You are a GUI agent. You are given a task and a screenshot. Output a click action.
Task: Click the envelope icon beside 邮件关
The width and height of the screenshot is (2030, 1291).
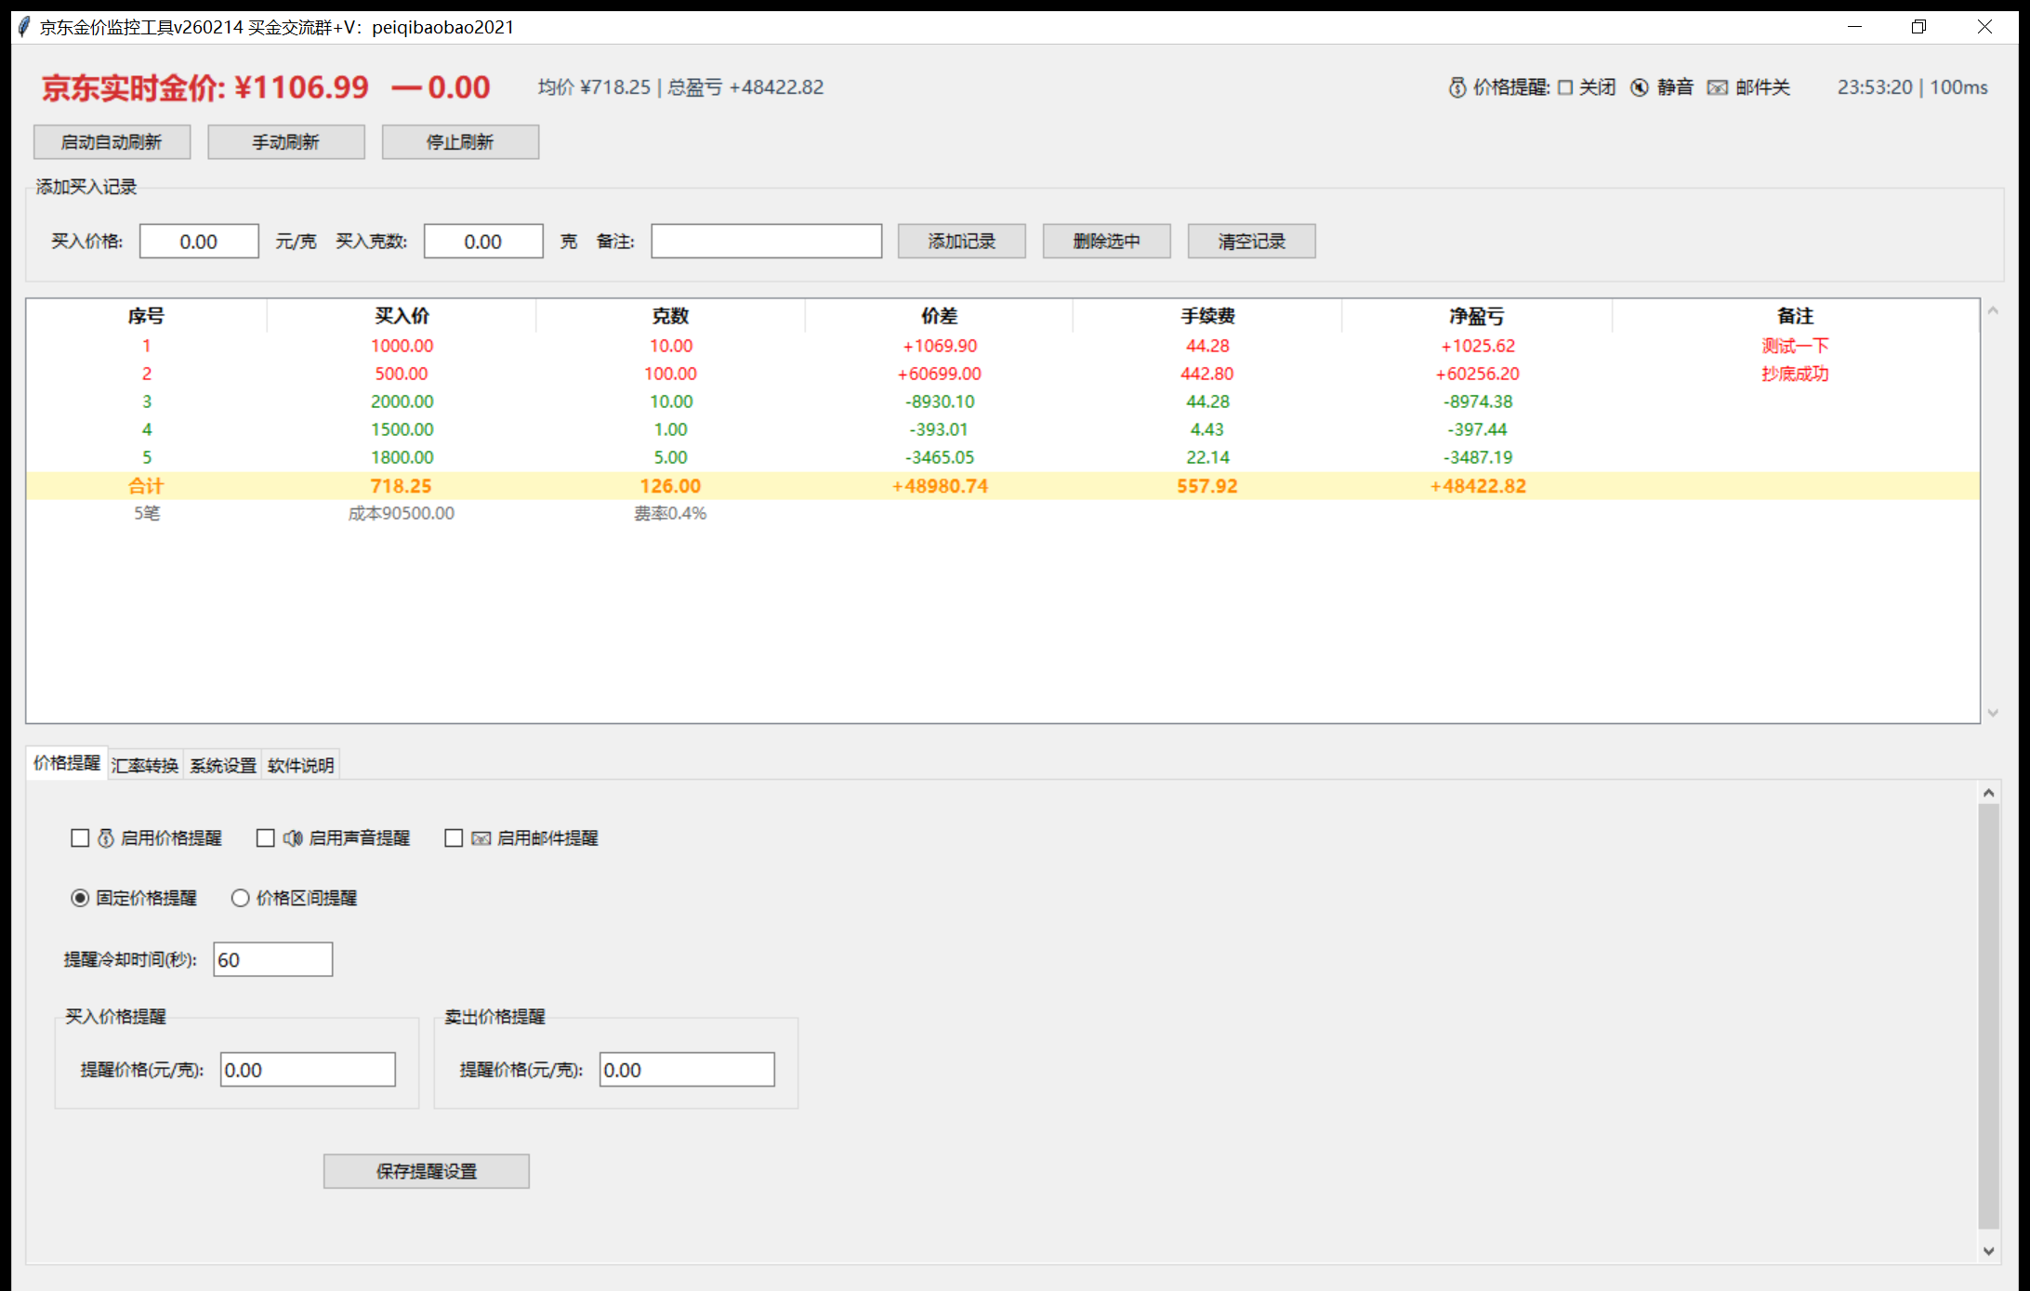1717,87
